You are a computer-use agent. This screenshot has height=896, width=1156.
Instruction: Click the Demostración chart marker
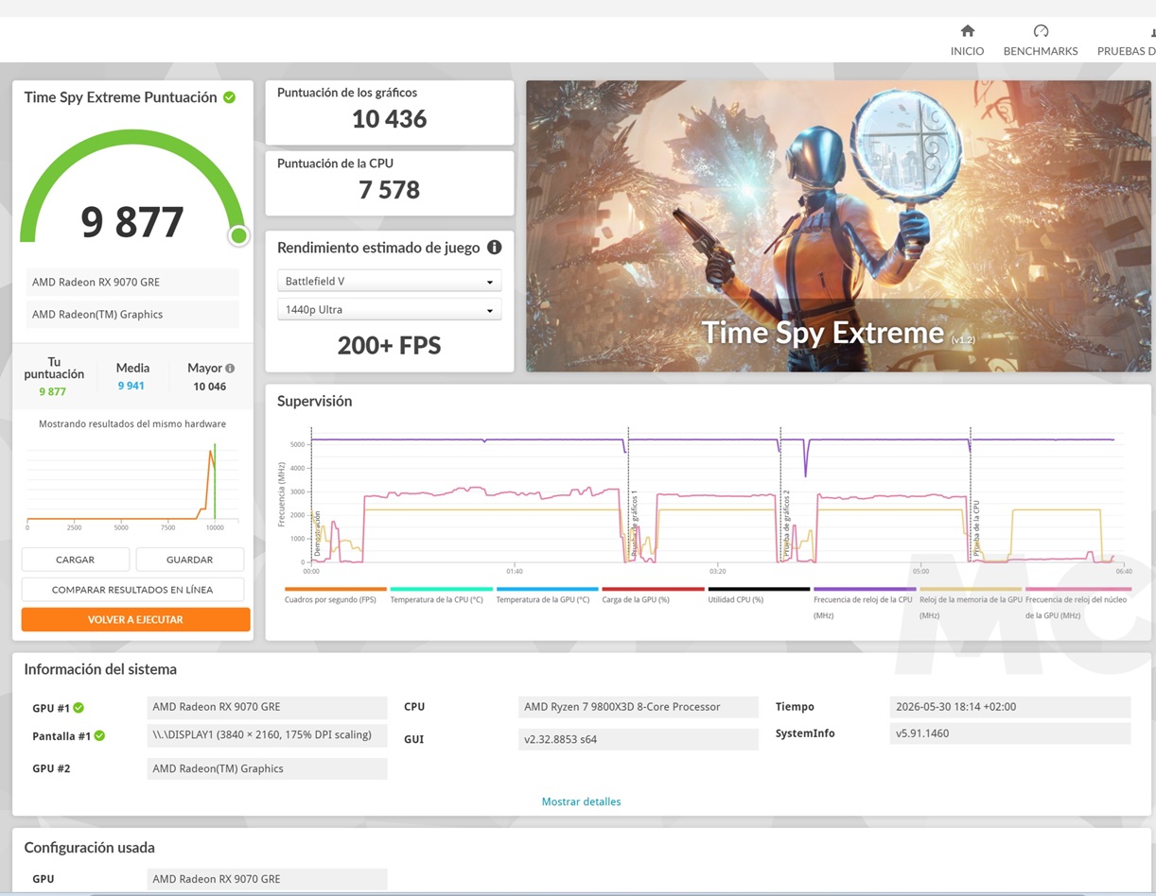pos(318,534)
